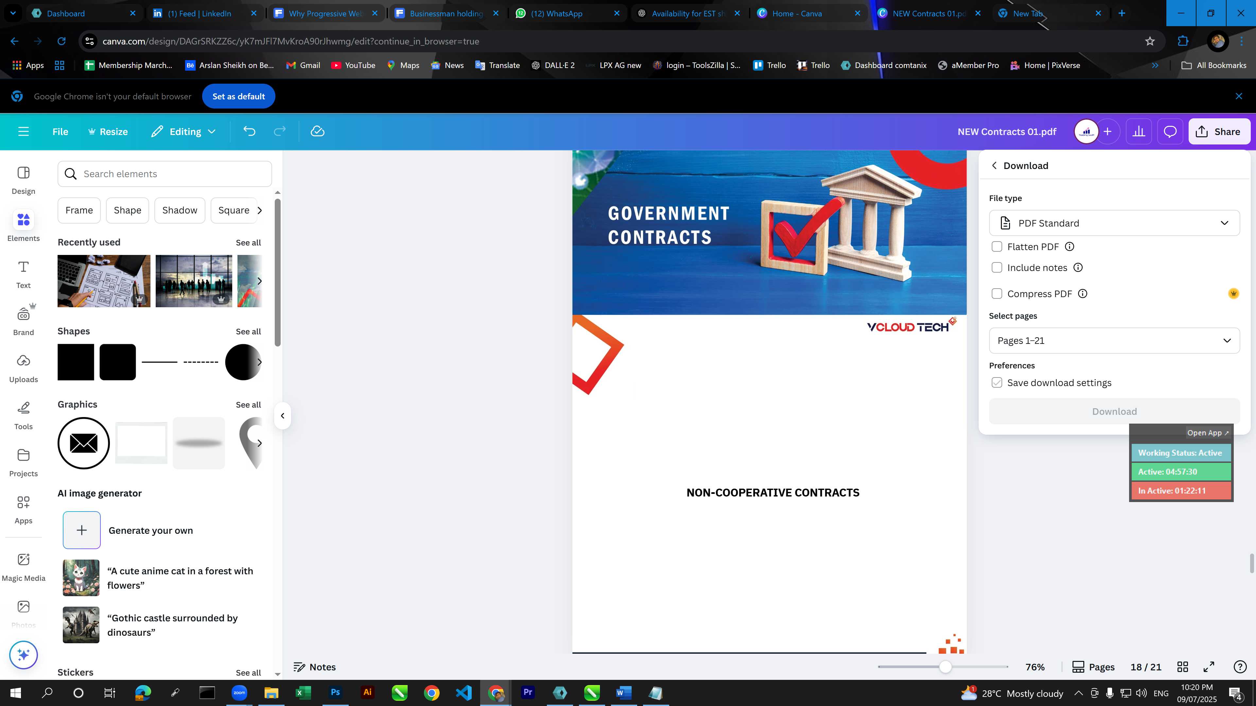
Task: Toggle the Save download settings checkbox
Action: (x=997, y=383)
